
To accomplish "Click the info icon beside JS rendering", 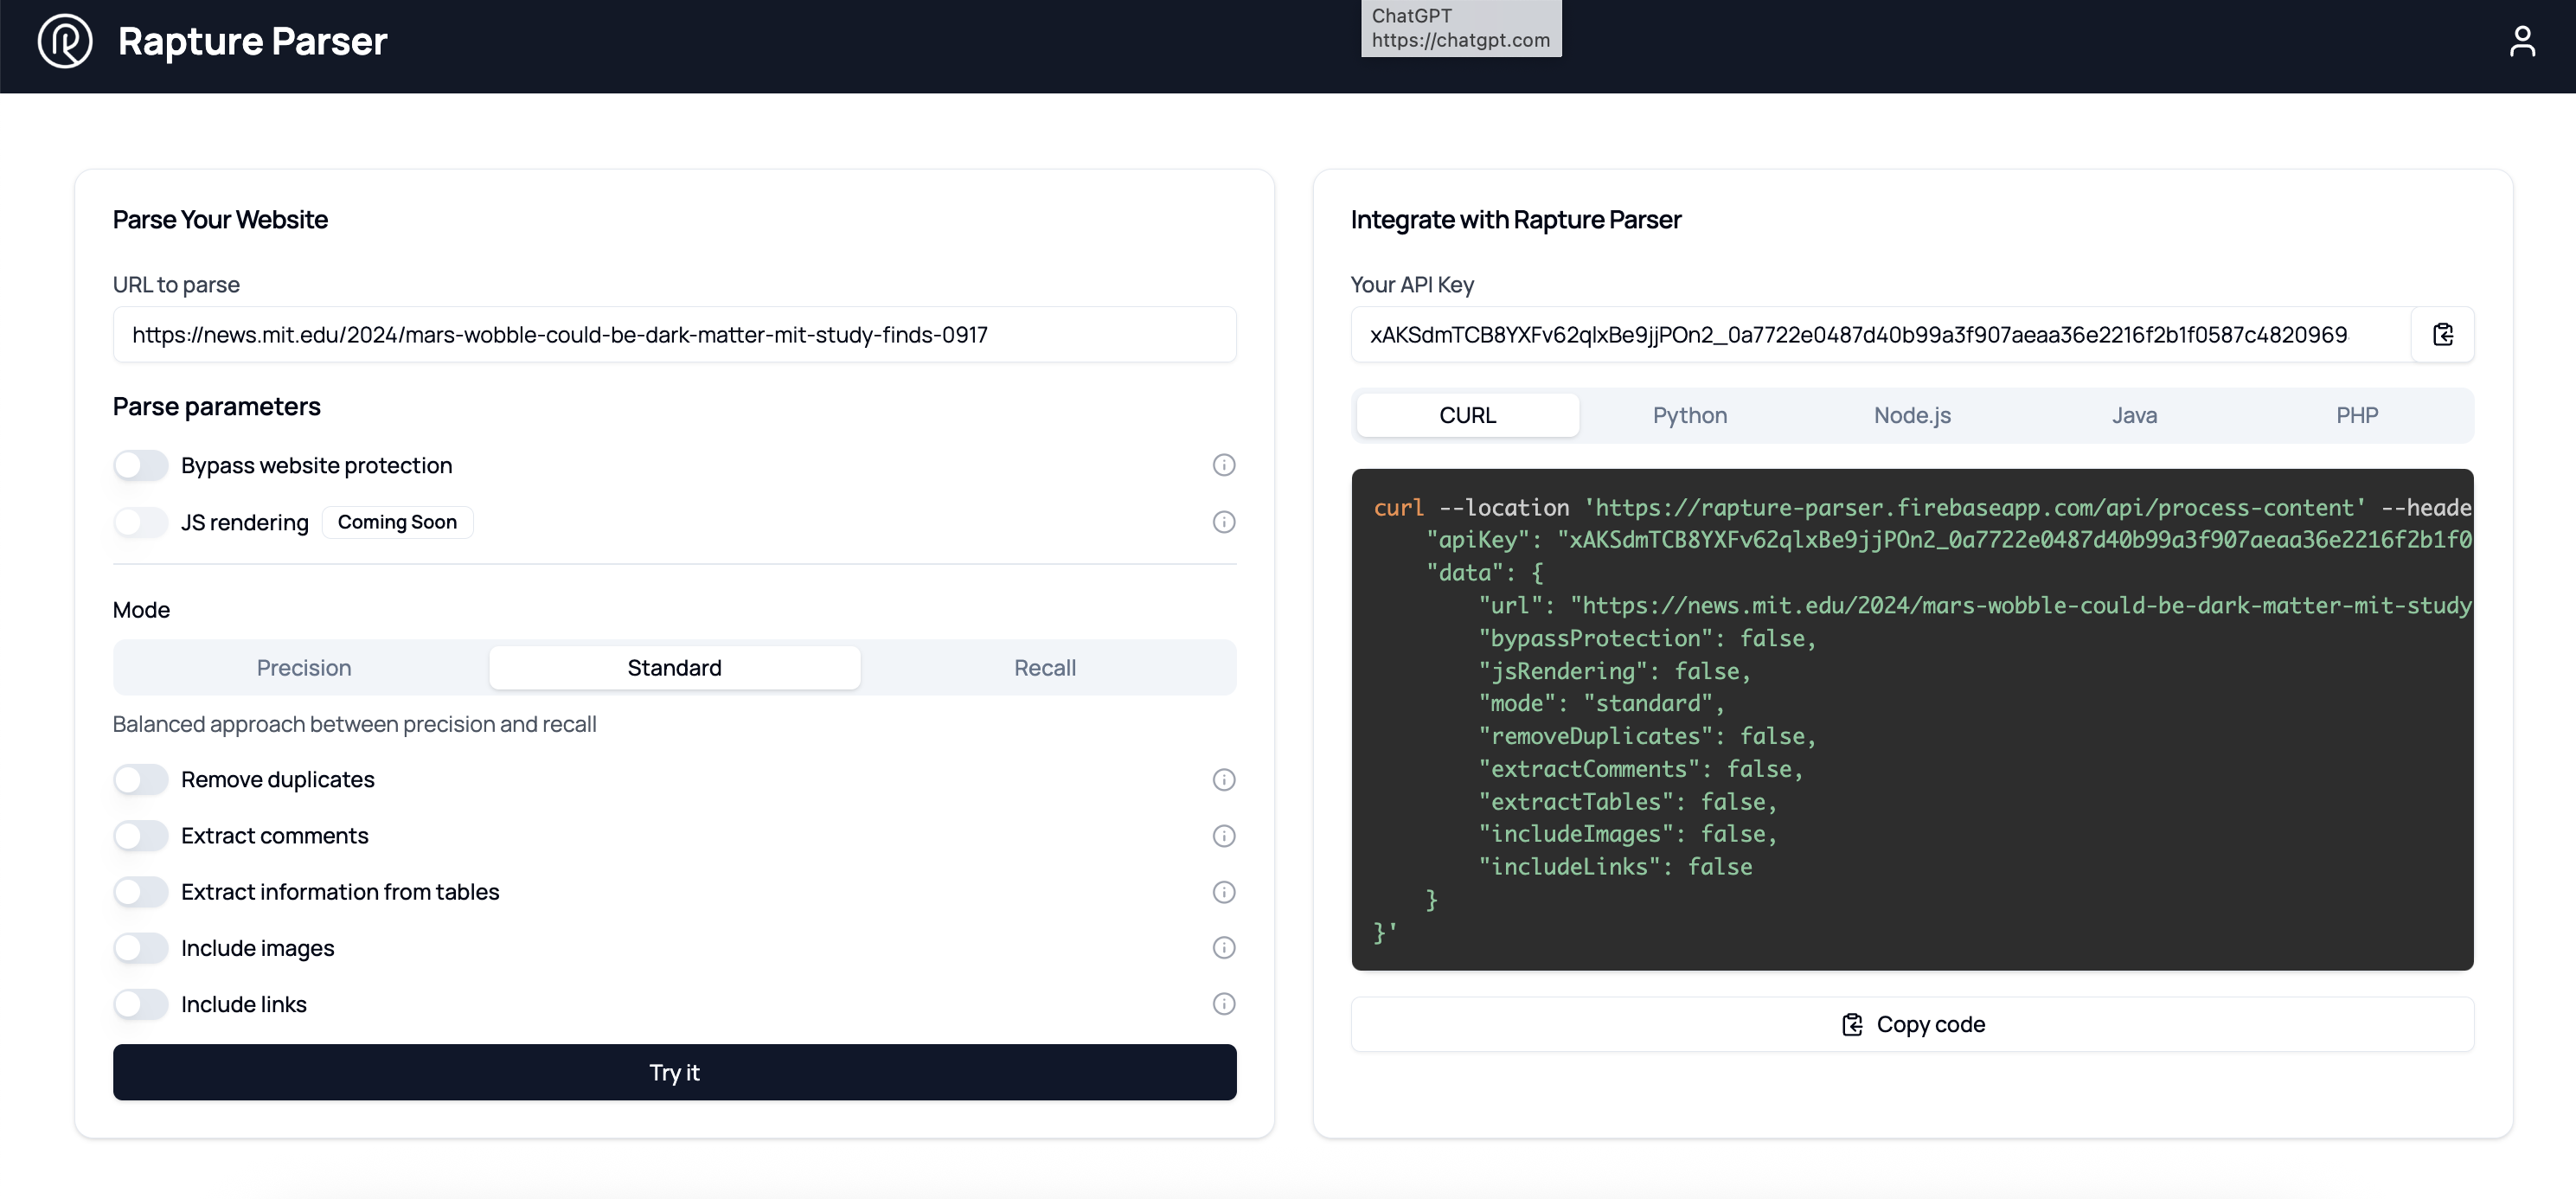I will pos(1223,521).
